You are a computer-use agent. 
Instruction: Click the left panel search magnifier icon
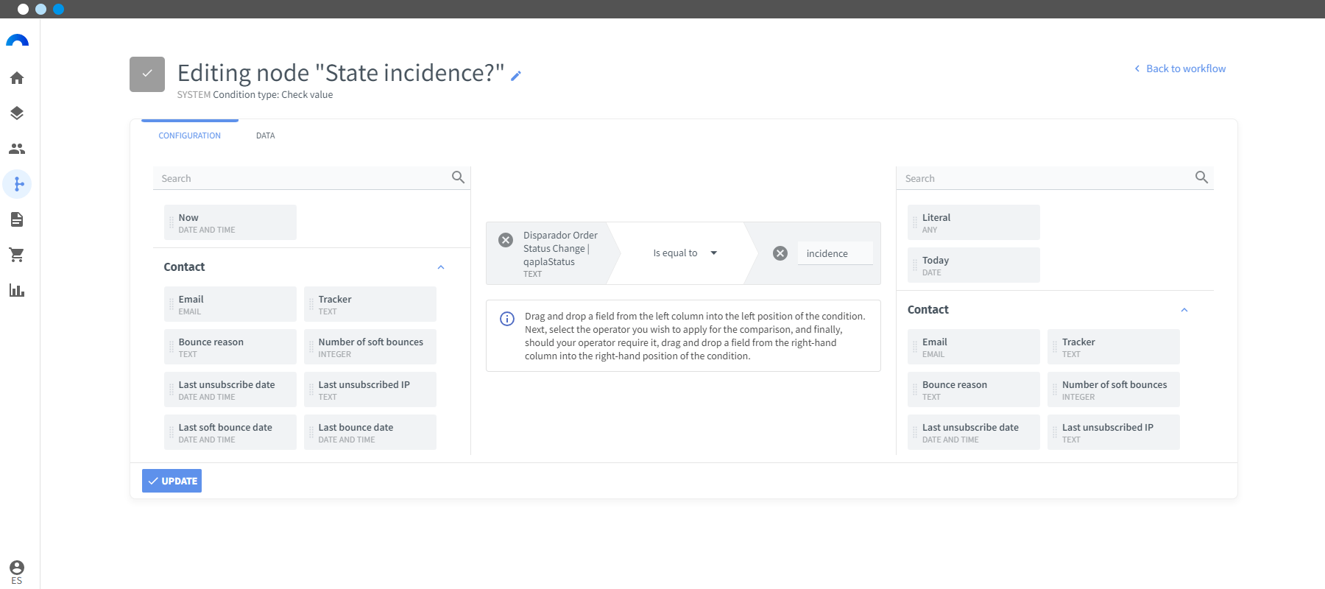pos(458,177)
